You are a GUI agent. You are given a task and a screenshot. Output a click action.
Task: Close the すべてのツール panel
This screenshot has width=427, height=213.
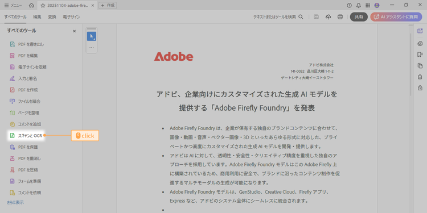point(75,31)
